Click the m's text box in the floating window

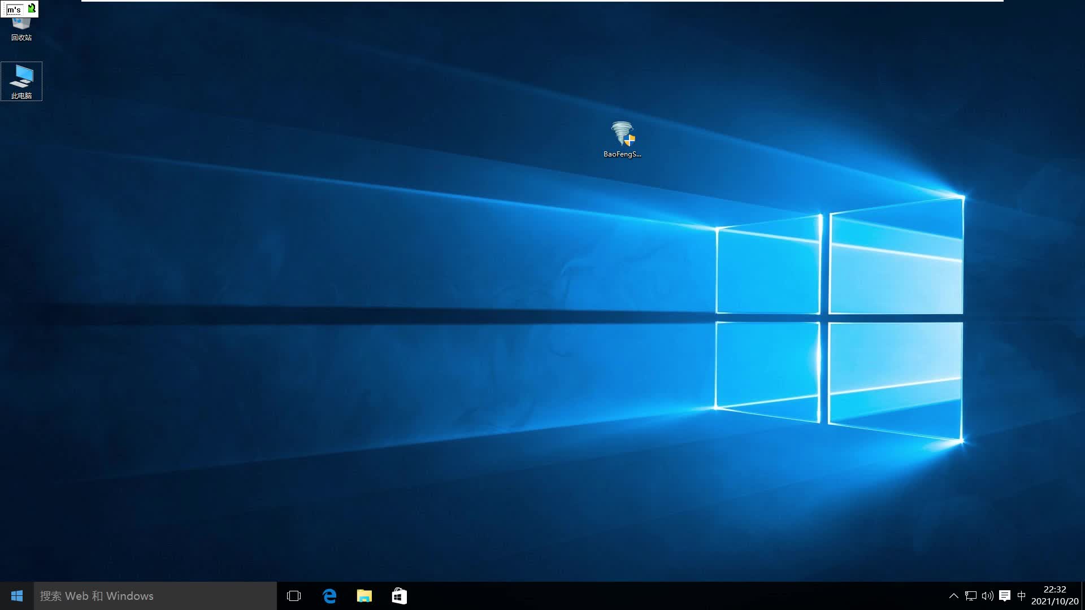pos(14,8)
